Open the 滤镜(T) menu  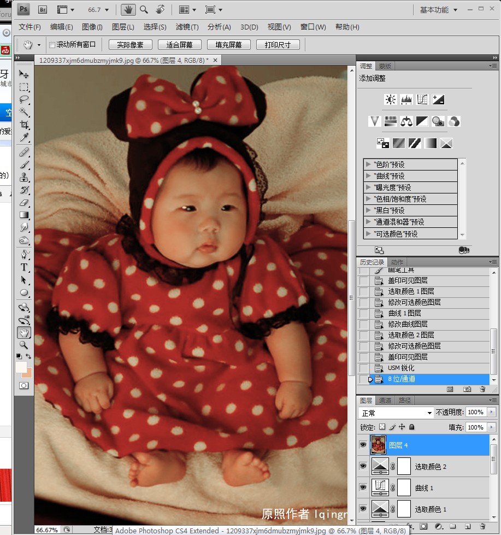click(x=187, y=27)
